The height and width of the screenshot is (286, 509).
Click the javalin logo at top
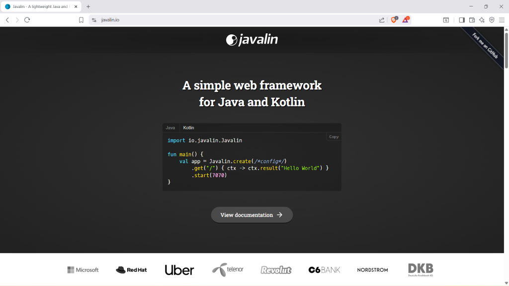252,40
